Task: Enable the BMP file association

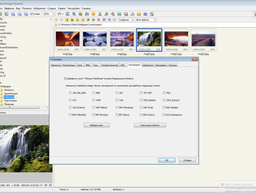Action: point(94,93)
